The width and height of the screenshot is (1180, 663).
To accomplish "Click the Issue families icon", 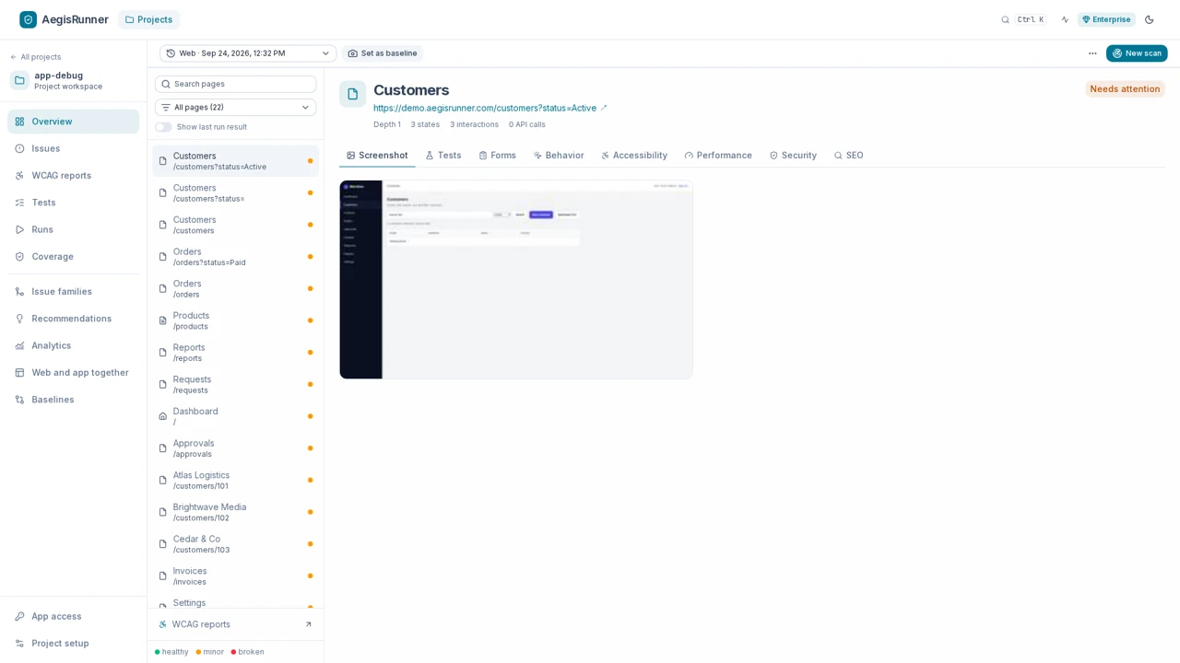I will coord(19,292).
